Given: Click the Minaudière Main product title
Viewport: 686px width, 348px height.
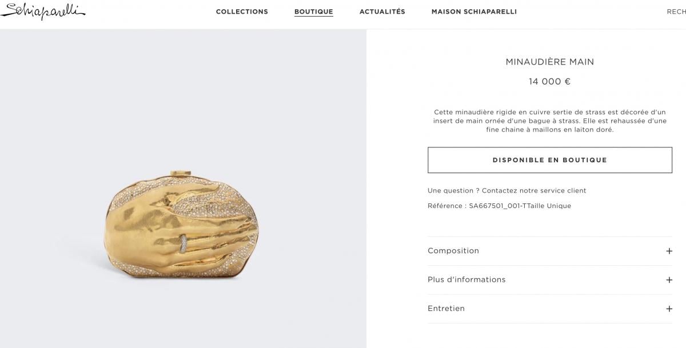Looking at the screenshot, I should [x=549, y=62].
